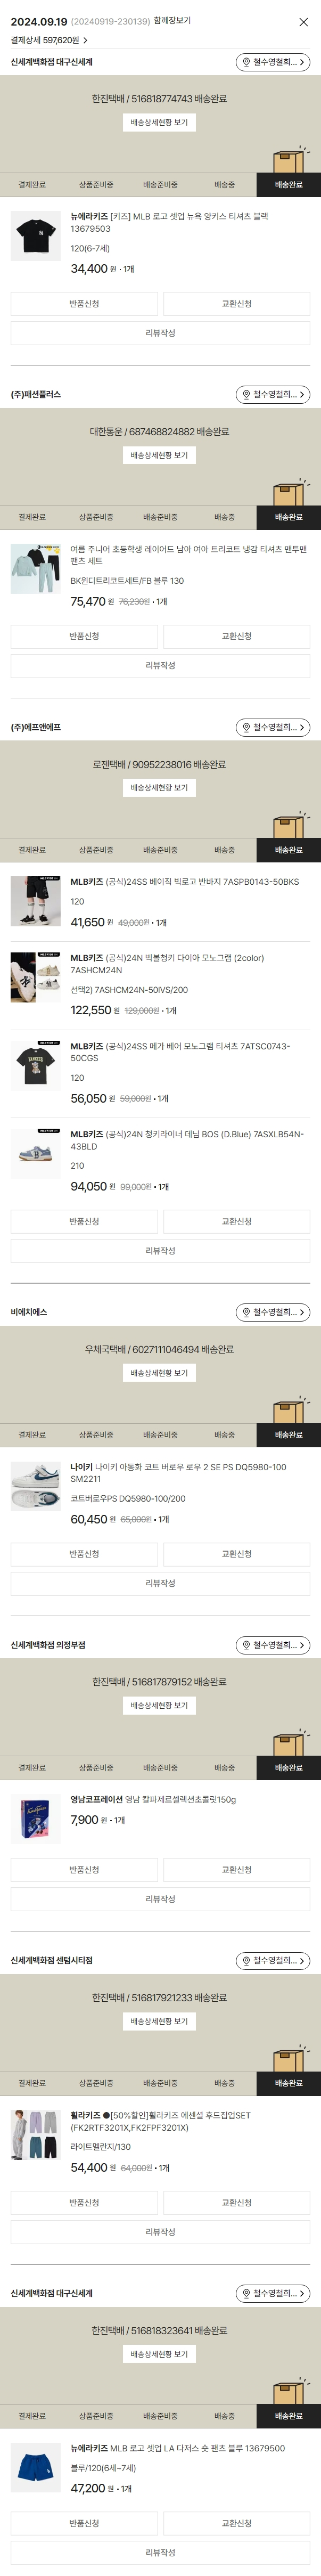View 배송상세현황 for 로젠택배 90952238016
Image resolution: width=321 pixels, height=2576 pixels.
(x=160, y=788)
